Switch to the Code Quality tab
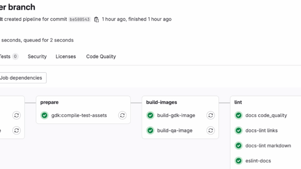301x169 pixels. click(101, 56)
